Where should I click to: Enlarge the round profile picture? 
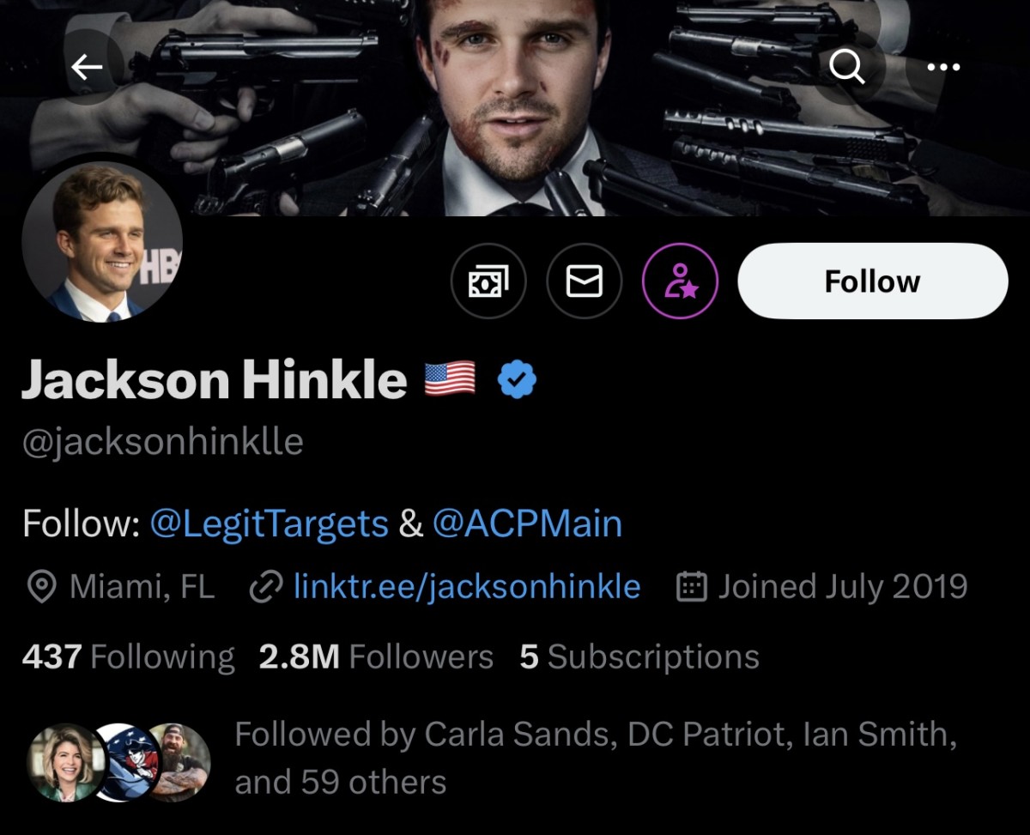pyautogui.click(x=102, y=242)
